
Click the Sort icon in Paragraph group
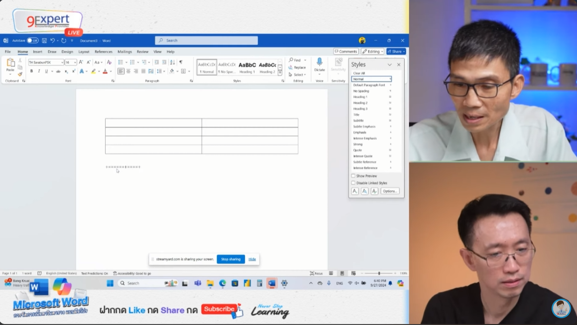click(173, 62)
